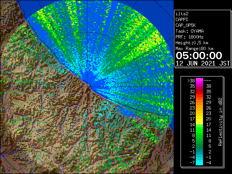Select the "Height:0.5 km" entry
The height and width of the screenshot is (174, 232).
[x=192, y=43]
